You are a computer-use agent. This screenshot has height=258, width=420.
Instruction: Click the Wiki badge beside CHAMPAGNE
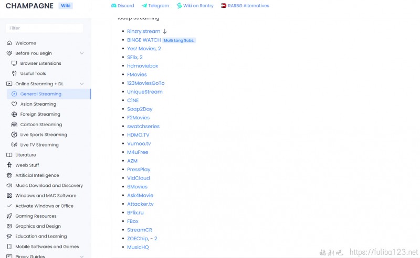point(66,6)
